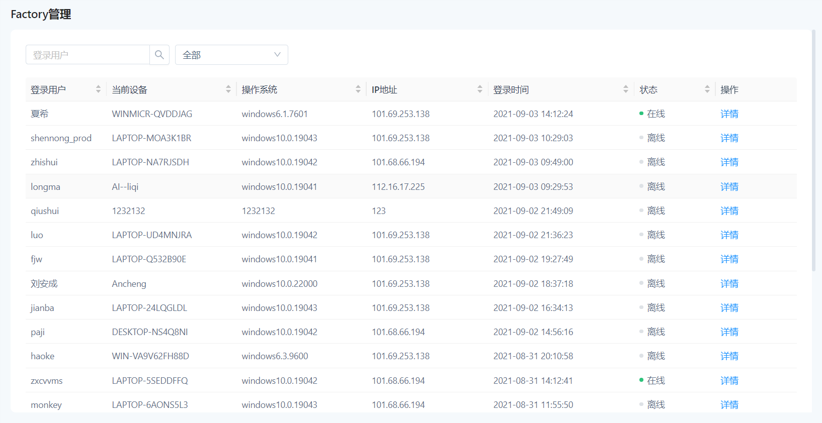
Task: Click the search magnifier icon button
Action: click(x=159, y=55)
